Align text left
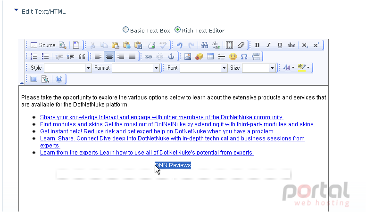This screenshot has width=366, height=212. 98,57
